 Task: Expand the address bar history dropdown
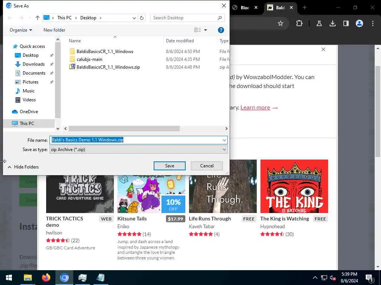coord(134,18)
